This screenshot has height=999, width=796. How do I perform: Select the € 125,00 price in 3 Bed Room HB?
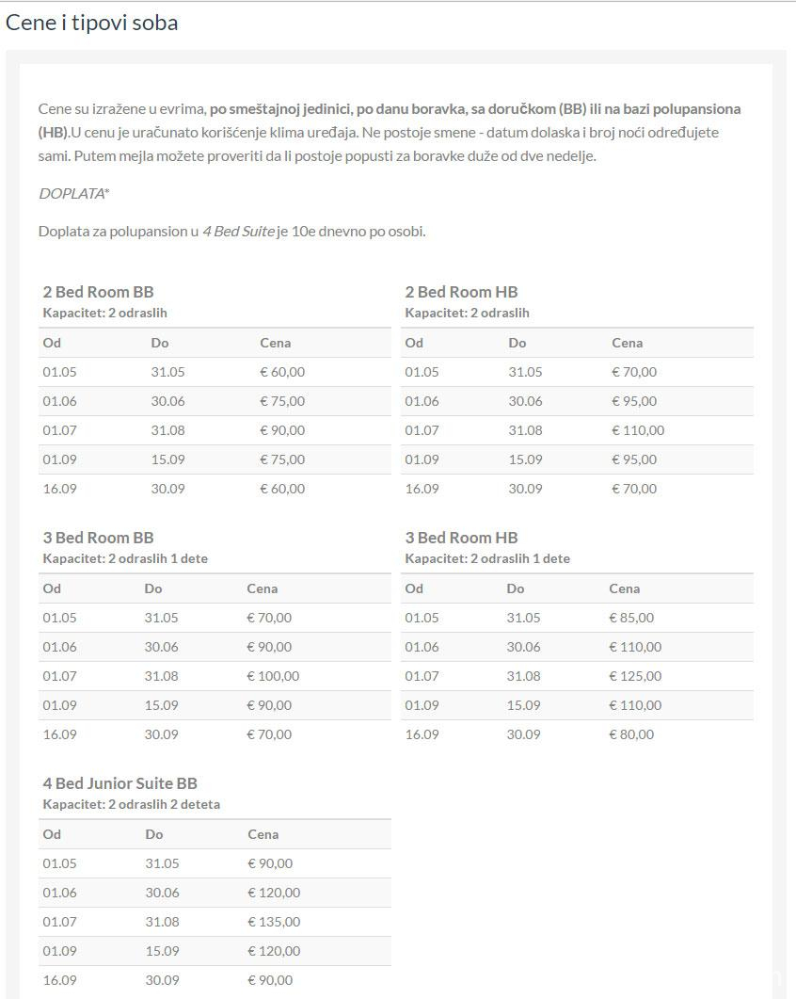click(635, 676)
